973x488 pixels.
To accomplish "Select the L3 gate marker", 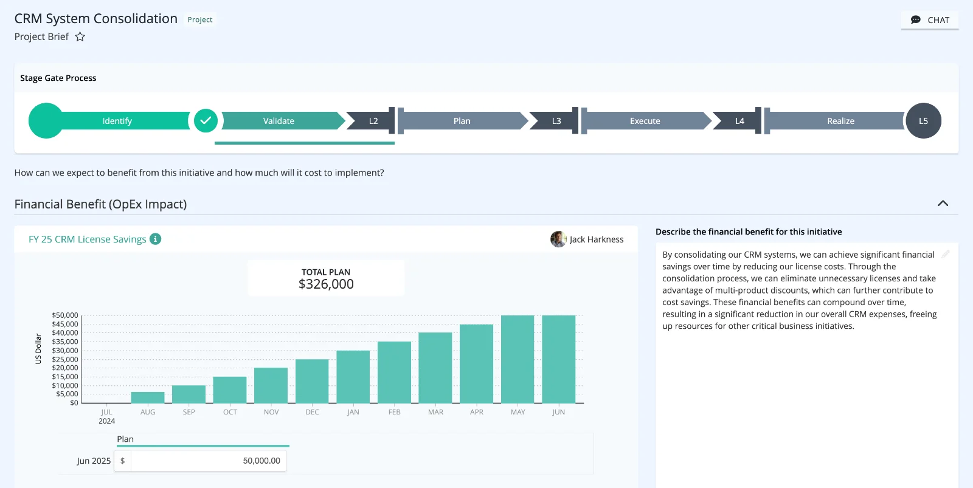I will point(556,121).
